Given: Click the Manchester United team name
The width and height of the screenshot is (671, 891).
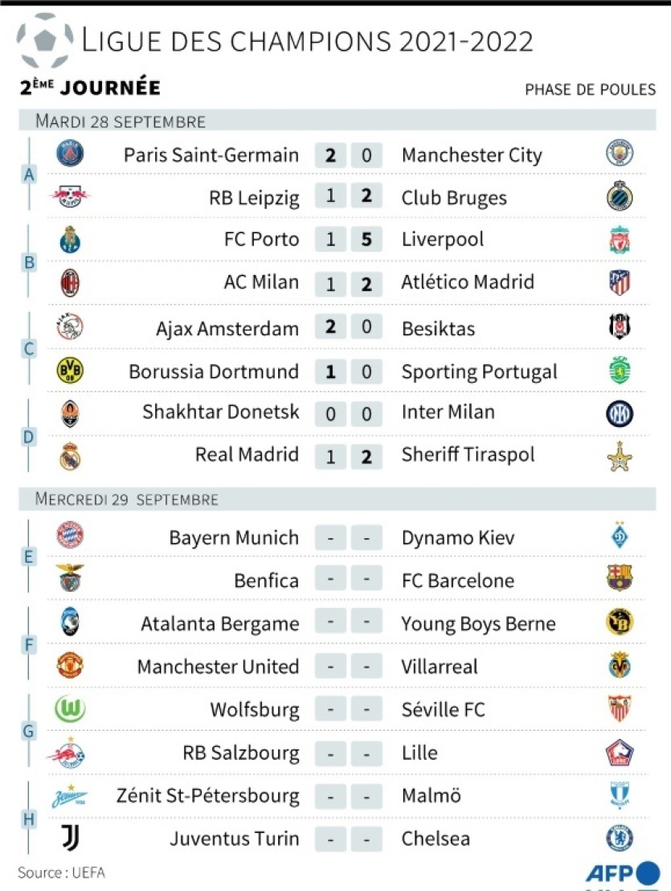Looking at the screenshot, I should tap(218, 667).
